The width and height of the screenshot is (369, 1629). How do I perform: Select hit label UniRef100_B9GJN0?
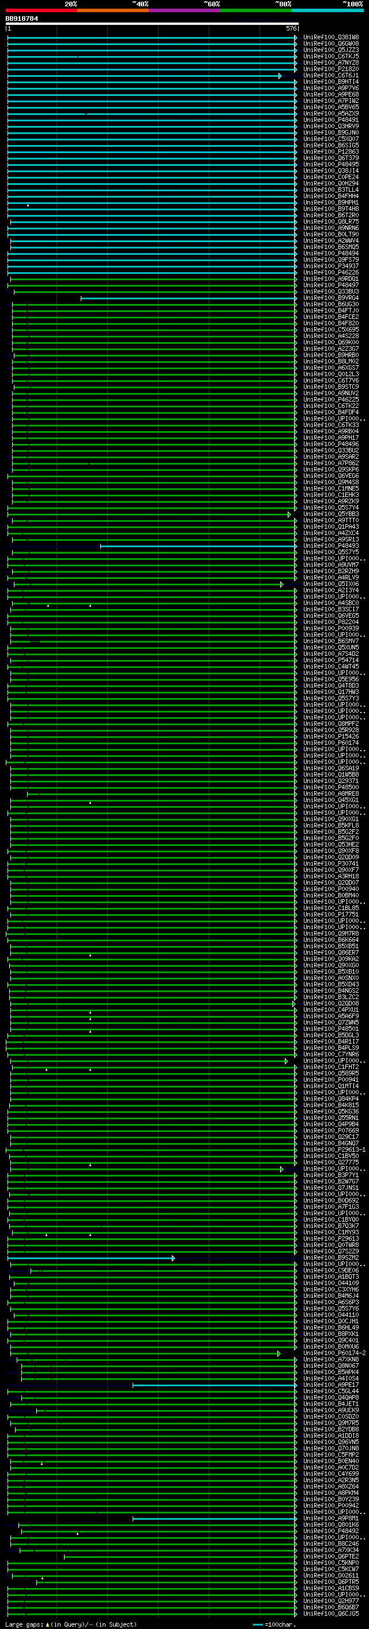tap(331, 133)
